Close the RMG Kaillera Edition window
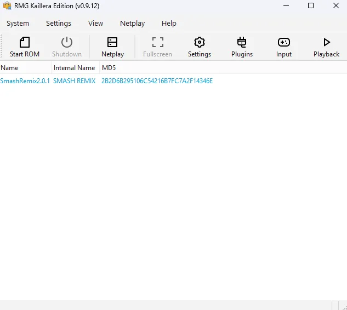347x310 pixels. pyautogui.click(x=336, y=5)
